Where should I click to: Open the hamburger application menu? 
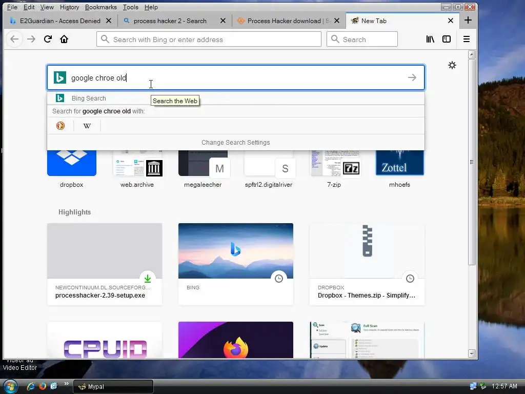point(467,39)
